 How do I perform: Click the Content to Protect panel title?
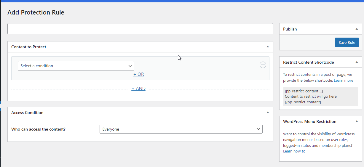(x=29, y=47)
